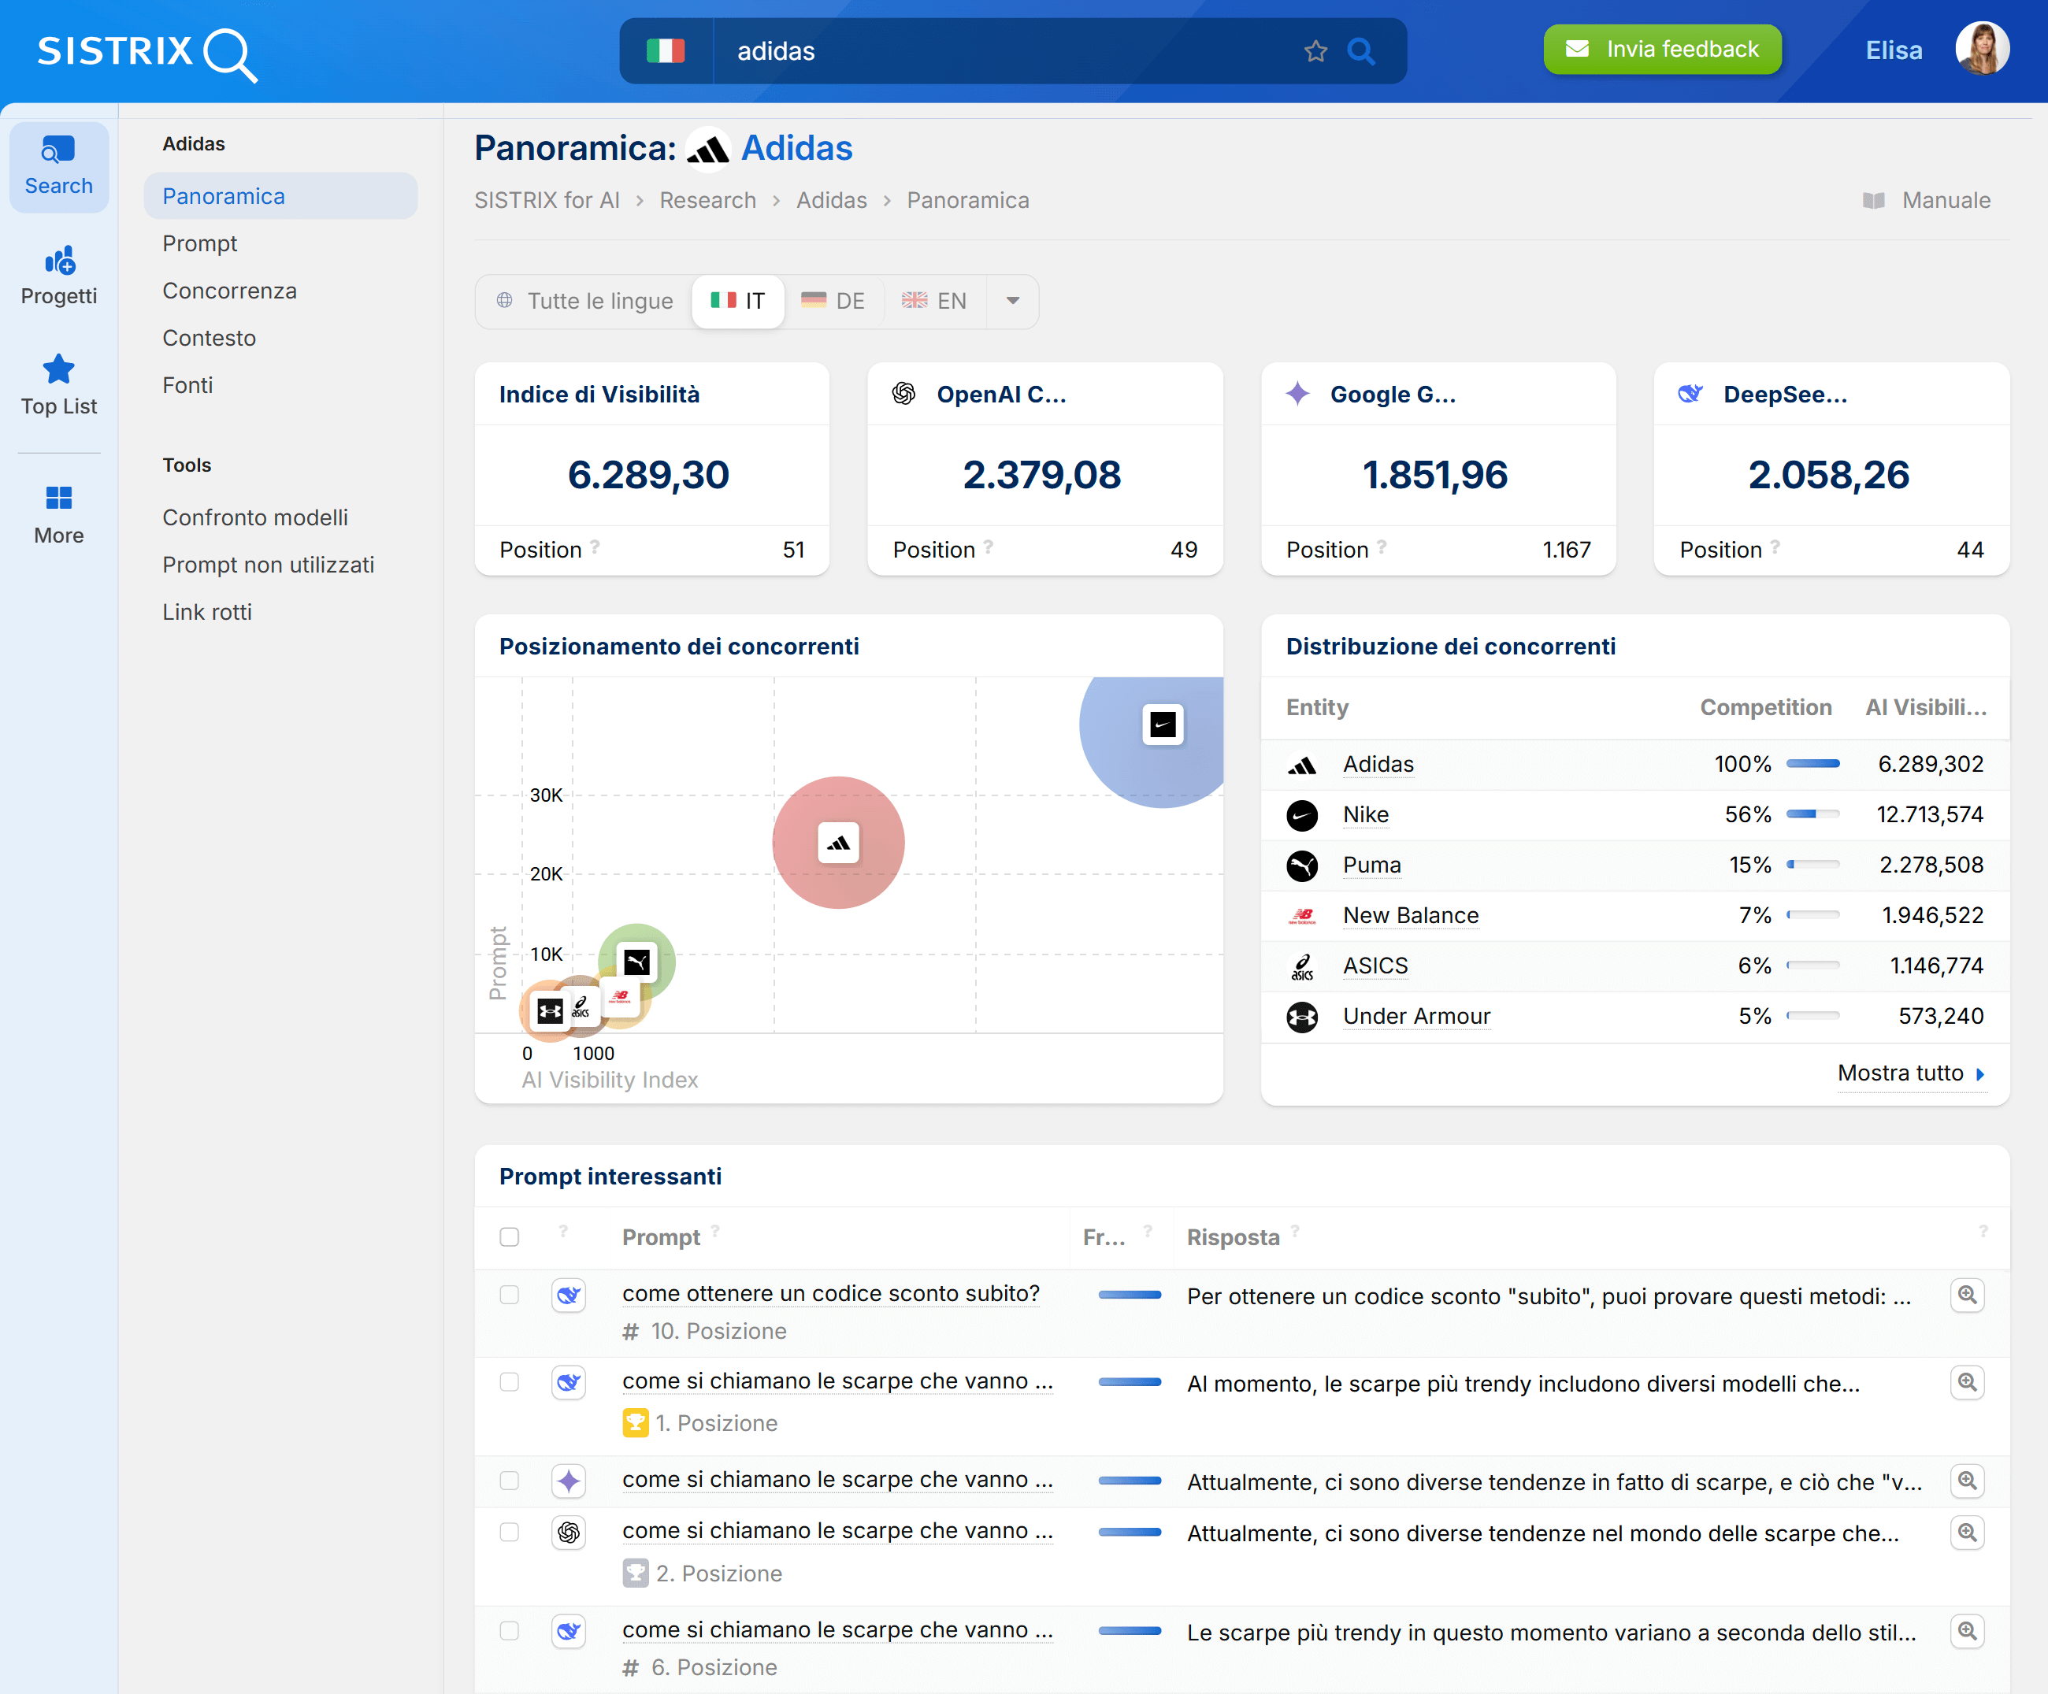The height and width of the screenshot is (1694, 2048).
Task: Click the Italian flag country selector
Action: 666,50
